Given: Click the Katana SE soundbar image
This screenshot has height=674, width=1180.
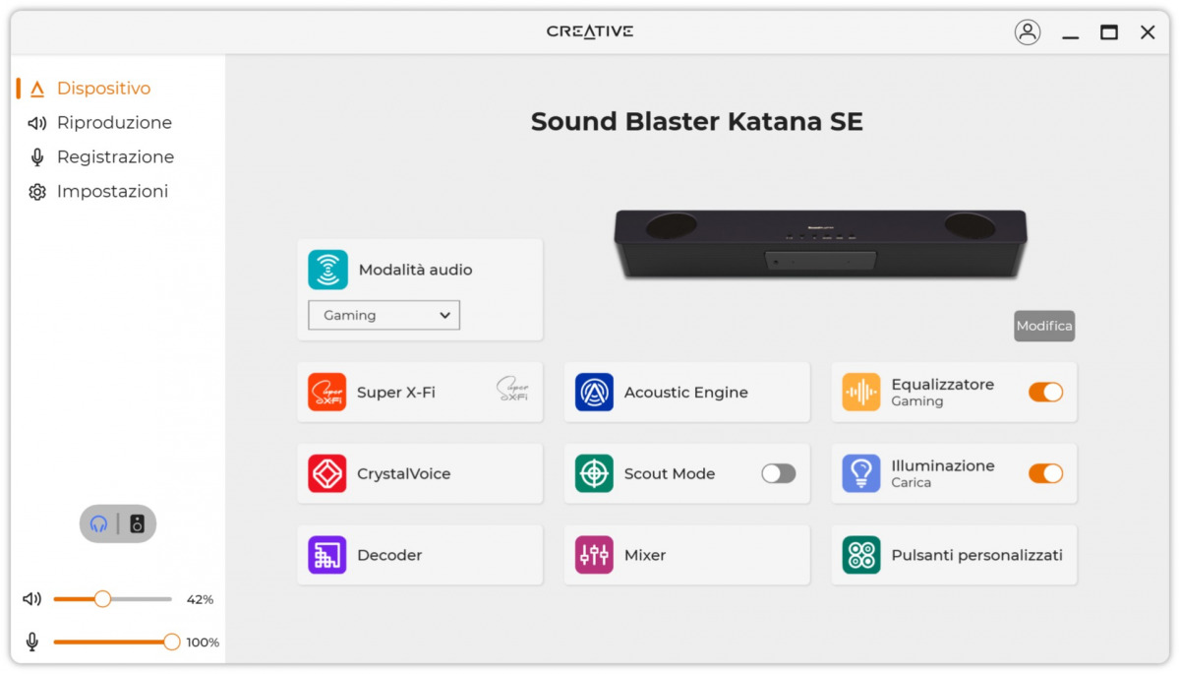Looking at the screenshot, I should pos(820,243).
